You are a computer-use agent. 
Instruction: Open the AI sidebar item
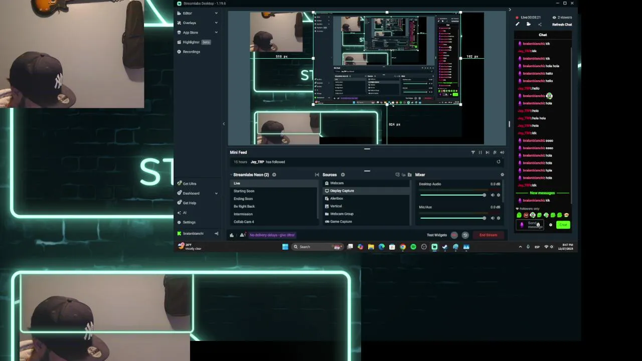(x=182, y=213)
